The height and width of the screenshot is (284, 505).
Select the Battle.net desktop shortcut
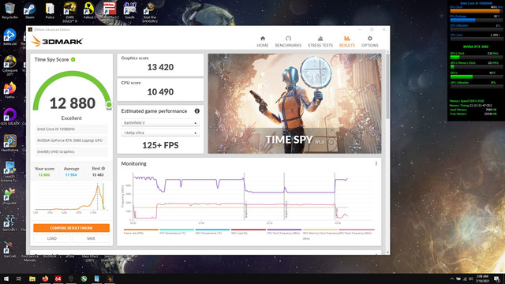(x=10, y=37)
